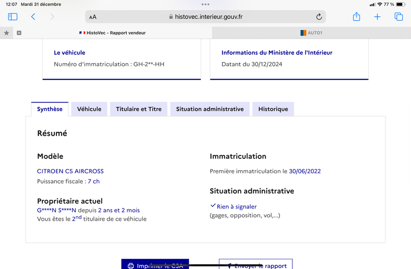Viewport: 411px width, 269px height.
Task: Tap the battery indicator in status bar
Action: coord(401,4)
